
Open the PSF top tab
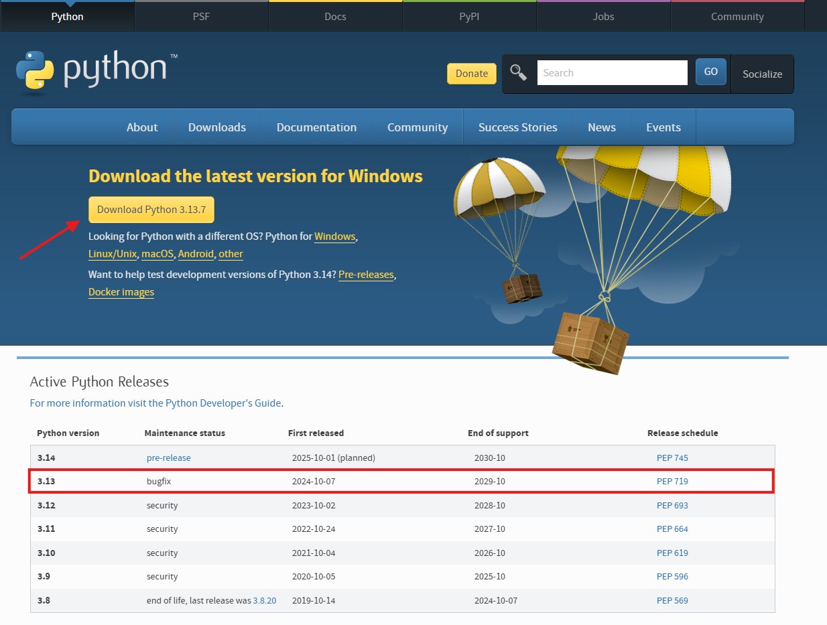pos(201,16)
